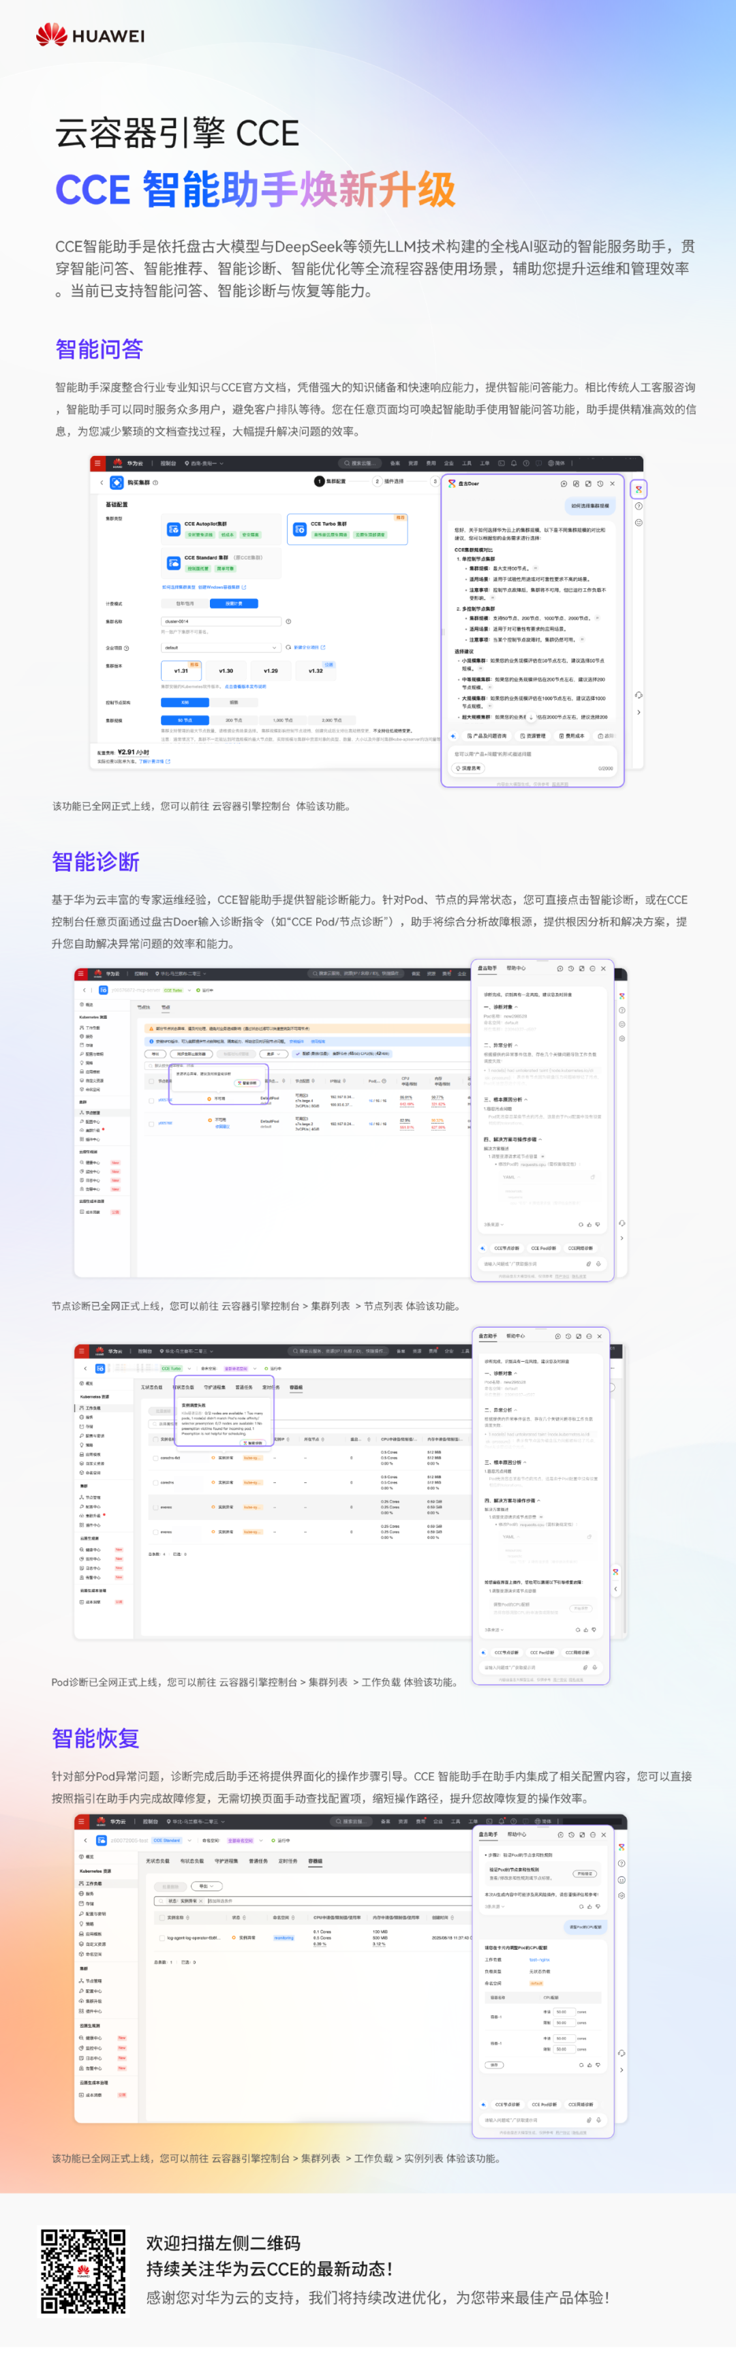Open the 企业项目 default dropdown

pos(220,647)
